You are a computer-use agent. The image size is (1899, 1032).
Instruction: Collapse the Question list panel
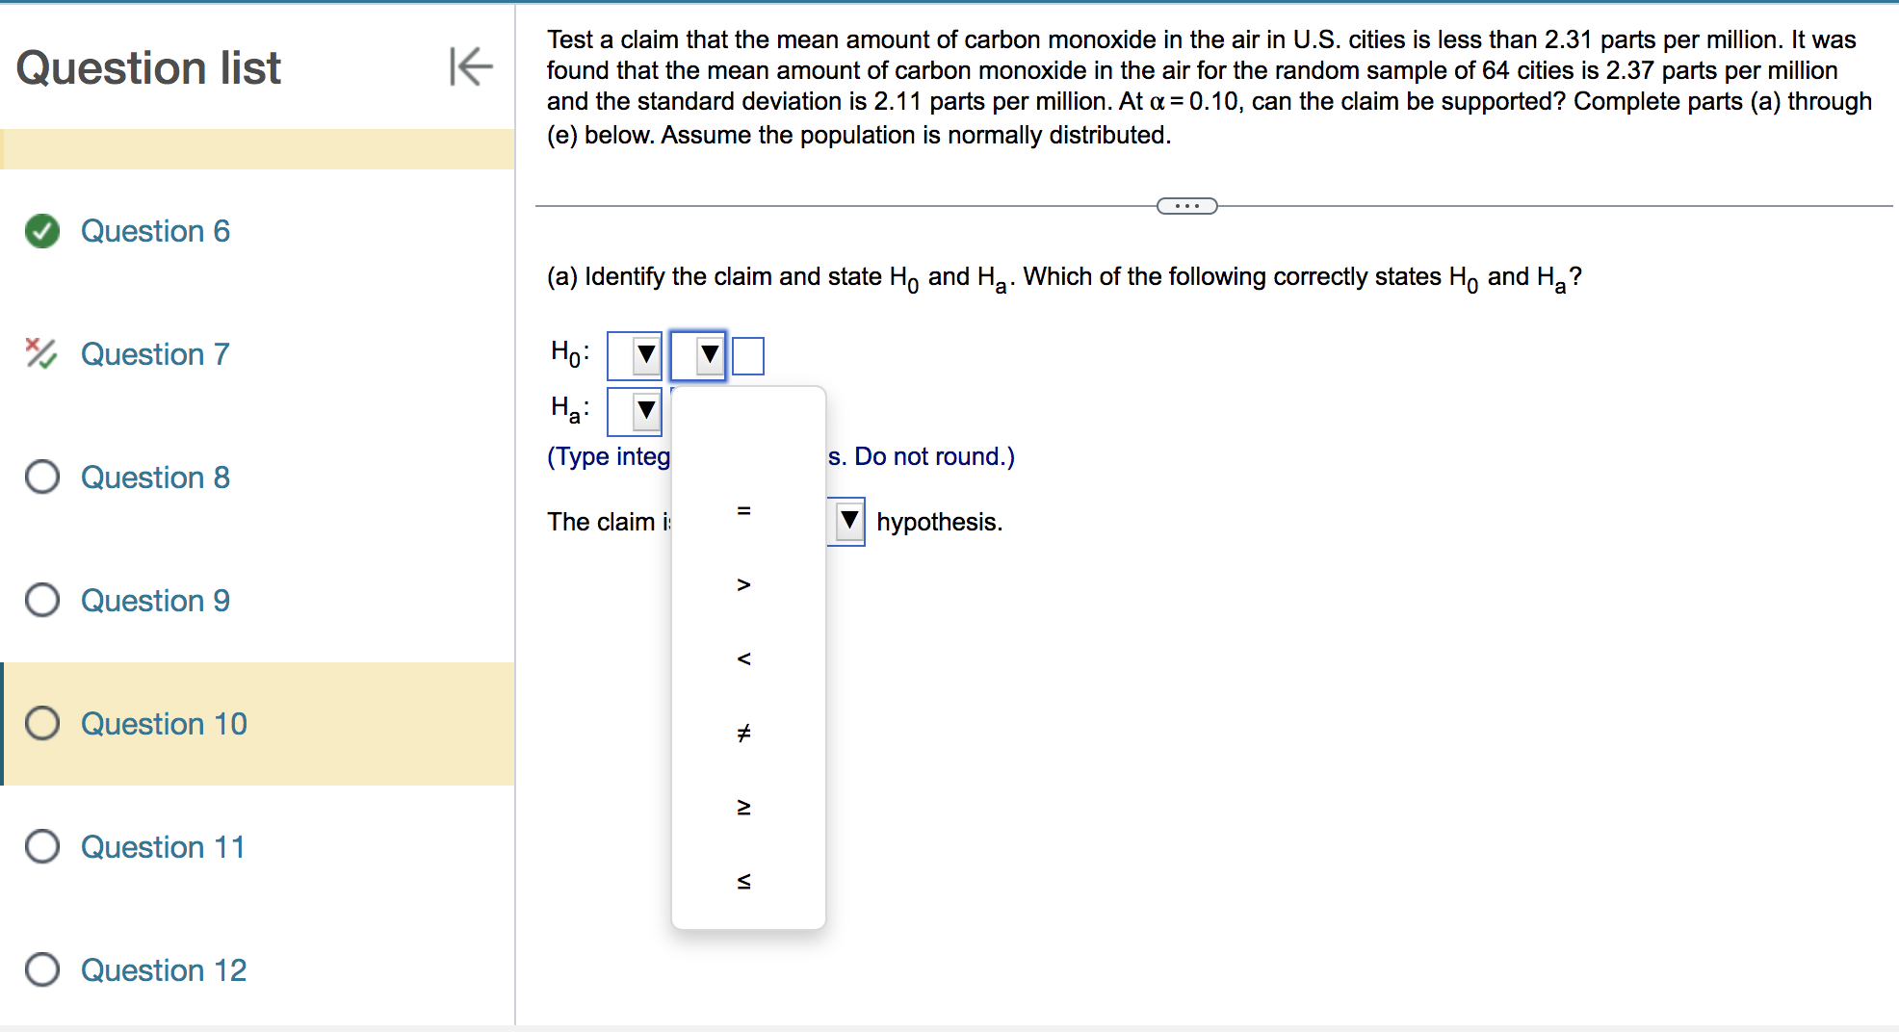coord(469,67)
